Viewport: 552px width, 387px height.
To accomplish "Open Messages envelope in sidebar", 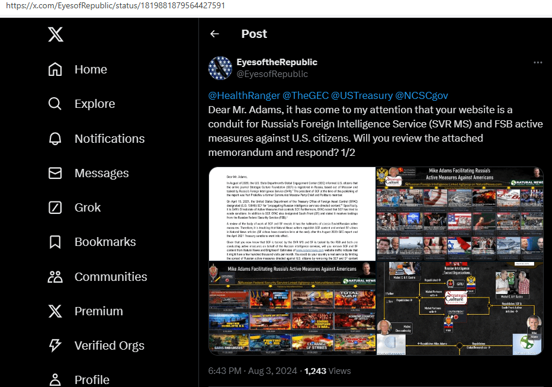I will coord(55,173).
